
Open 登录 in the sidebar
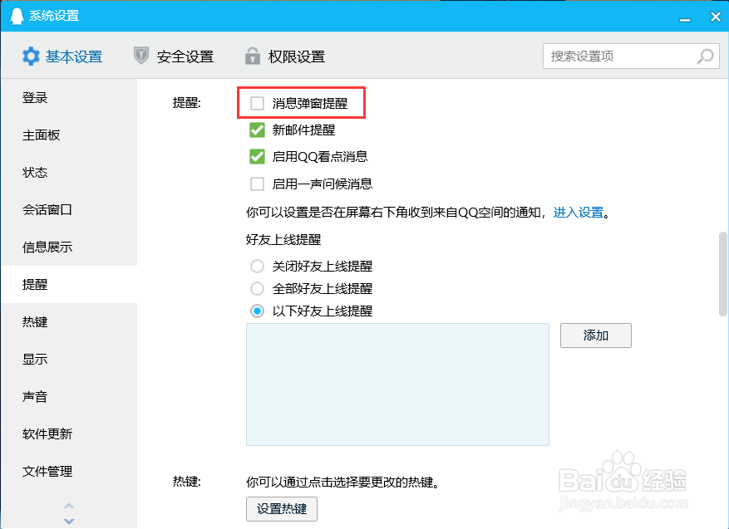[x=69, y=98]
